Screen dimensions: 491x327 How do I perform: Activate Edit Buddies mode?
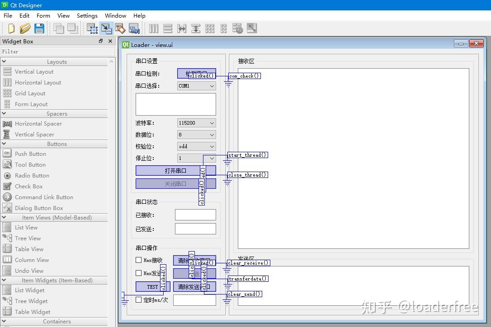coord(120,28)
